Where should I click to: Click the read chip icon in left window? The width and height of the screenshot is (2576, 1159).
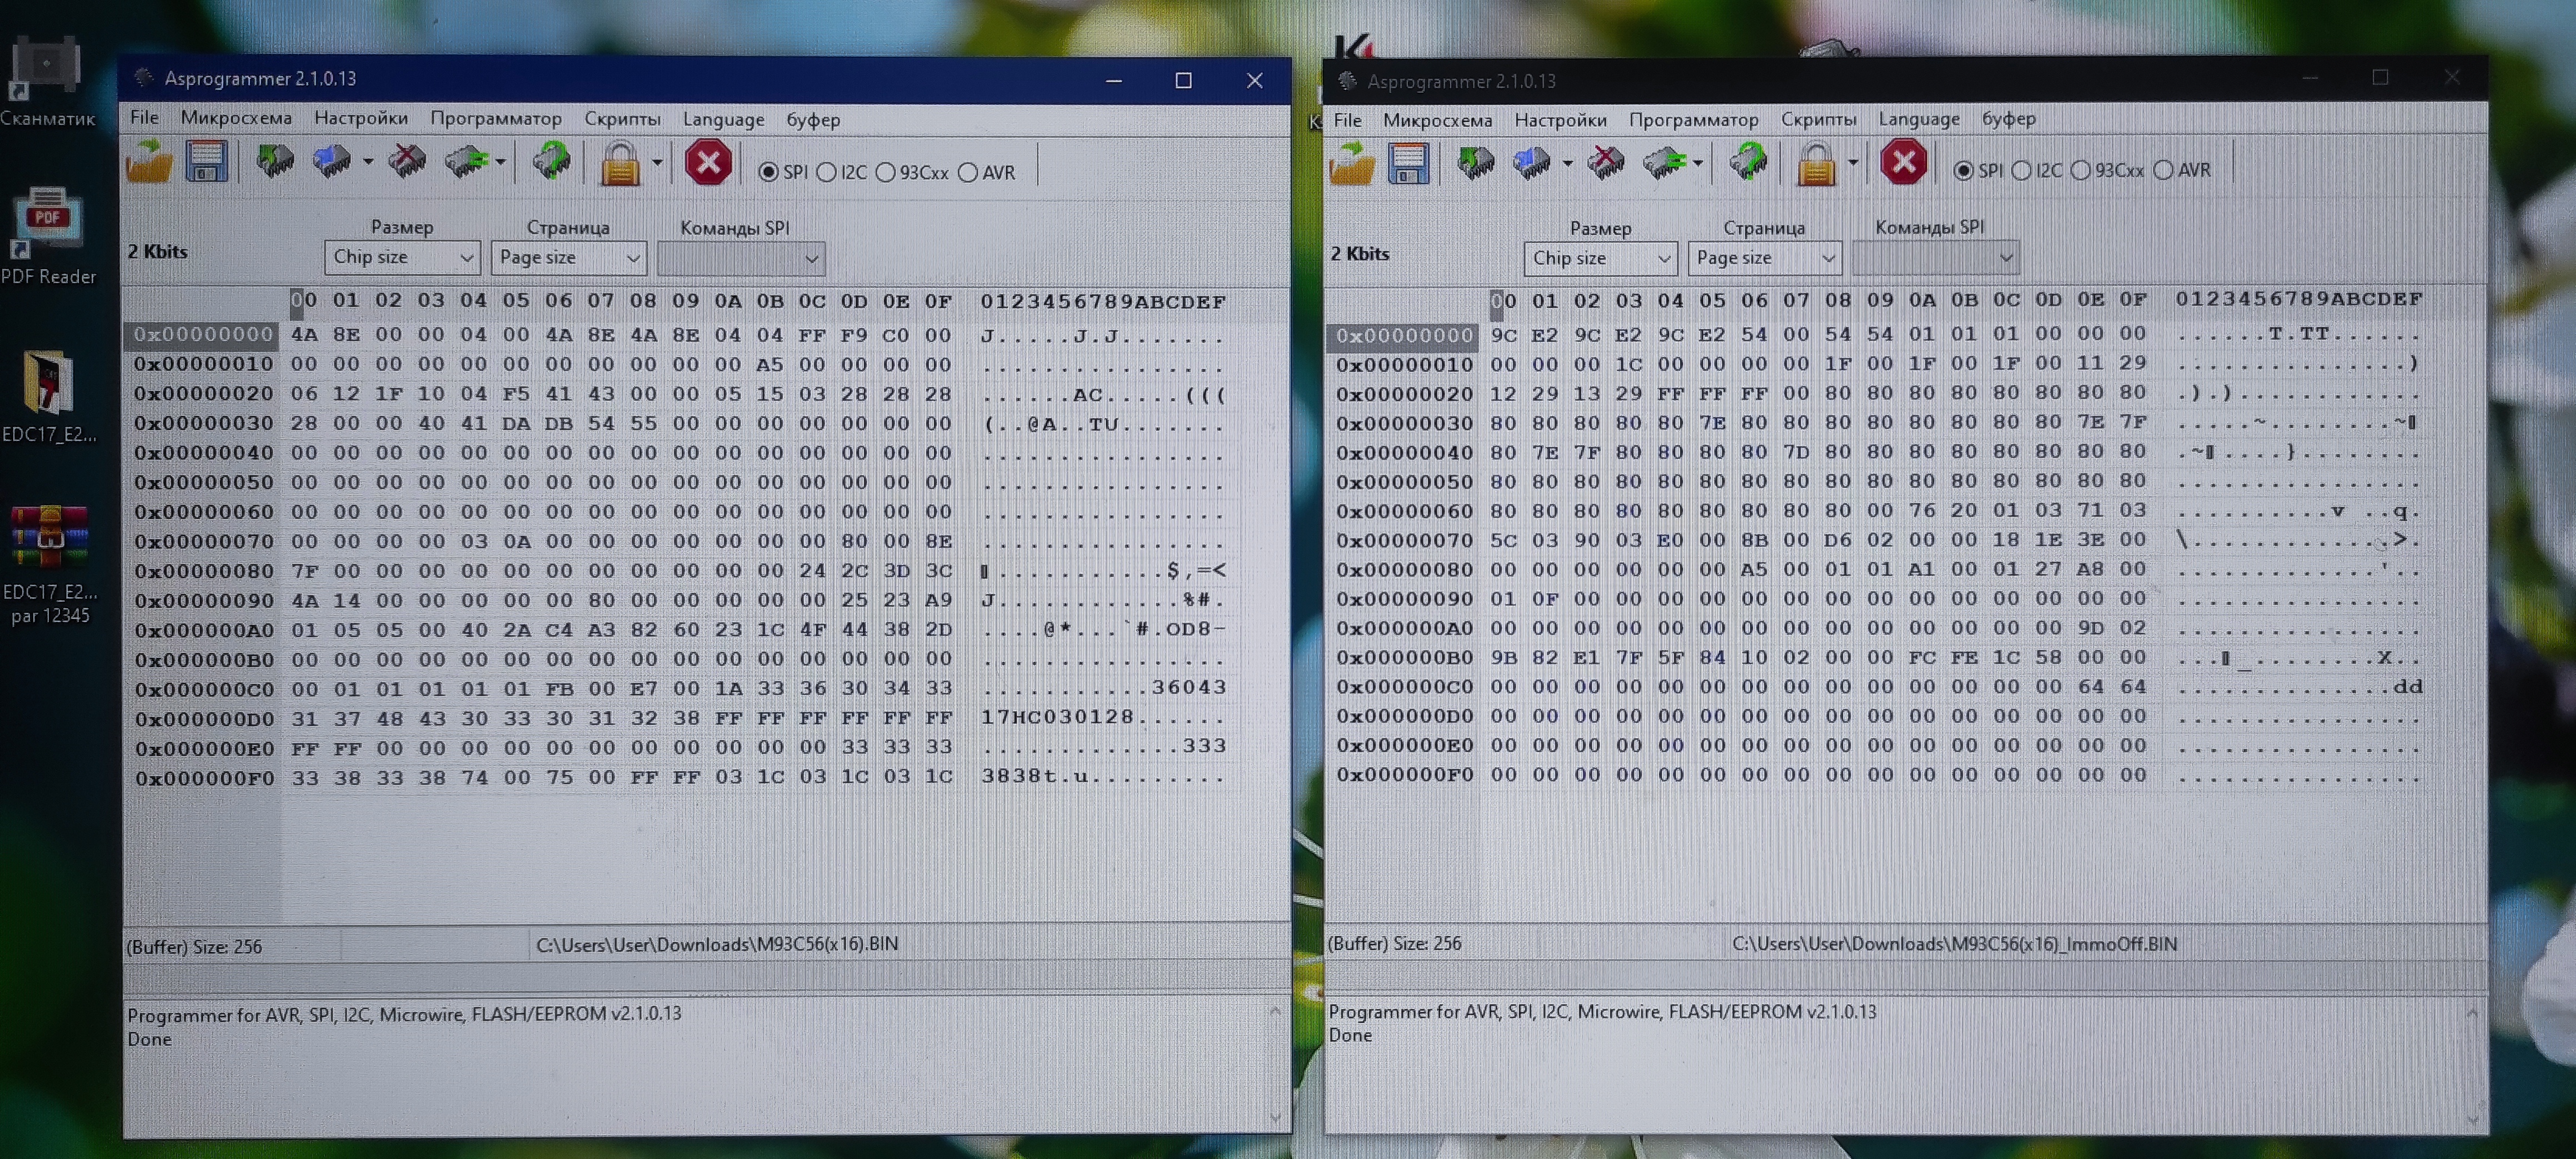(274, 161)
